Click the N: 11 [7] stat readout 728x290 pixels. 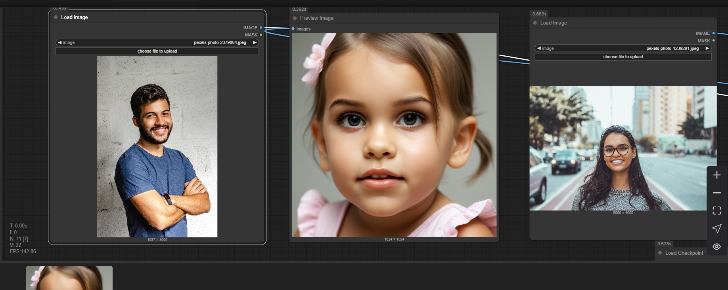19,239
